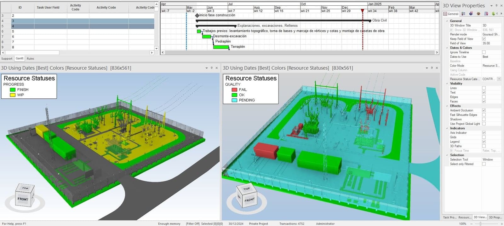Screen dimensions: 504x226
Task: Open 3D Properties bottom tab
Action: (495, 217)
